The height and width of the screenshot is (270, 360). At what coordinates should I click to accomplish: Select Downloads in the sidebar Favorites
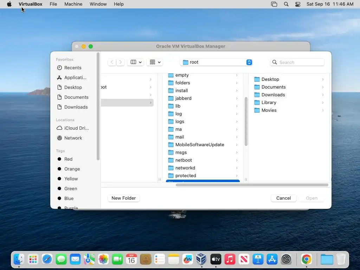(x=72, y=107)
